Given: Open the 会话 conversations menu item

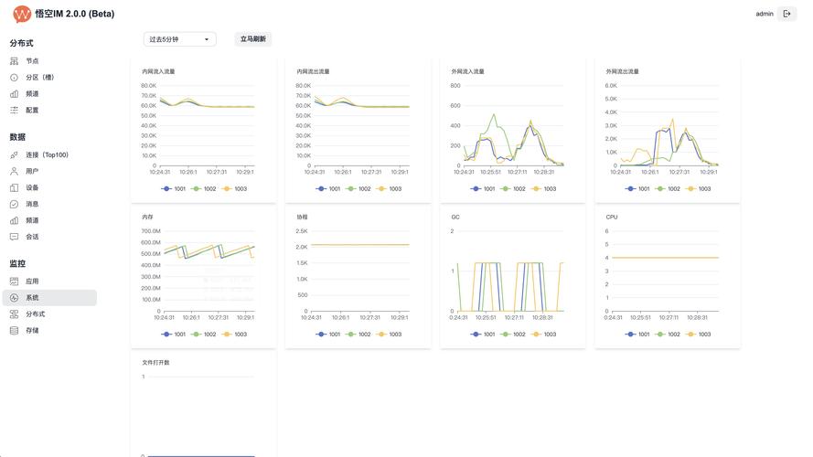Looking at the screenshot, I should (32, 237).
